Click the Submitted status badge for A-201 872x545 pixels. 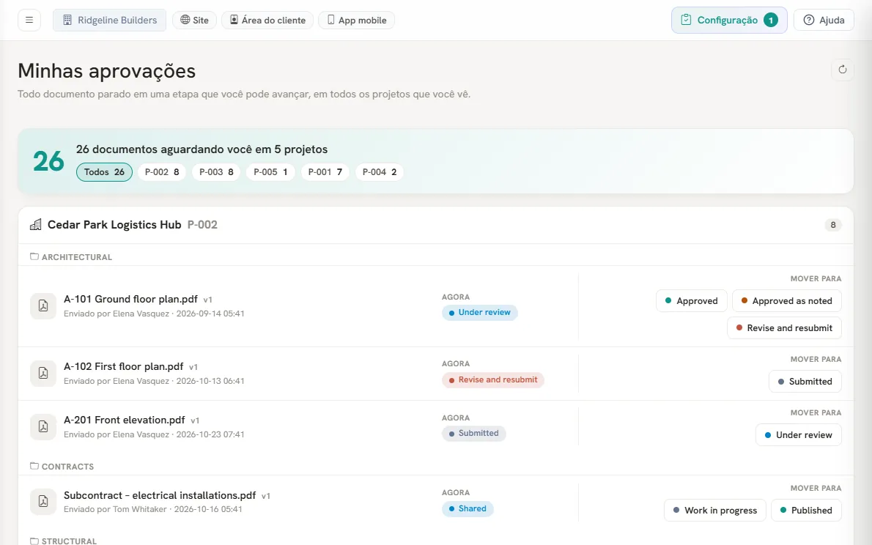click(474, 433)
